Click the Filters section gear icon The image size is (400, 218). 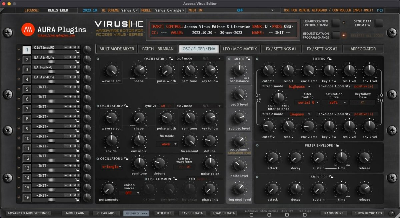tap(257, 59)
